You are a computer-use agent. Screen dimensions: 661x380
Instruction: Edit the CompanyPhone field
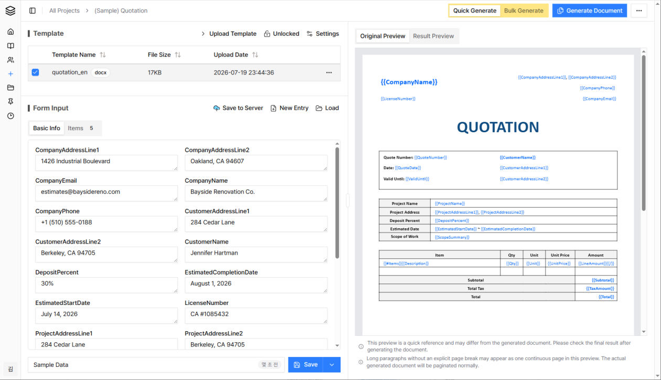tap(106, 224)
